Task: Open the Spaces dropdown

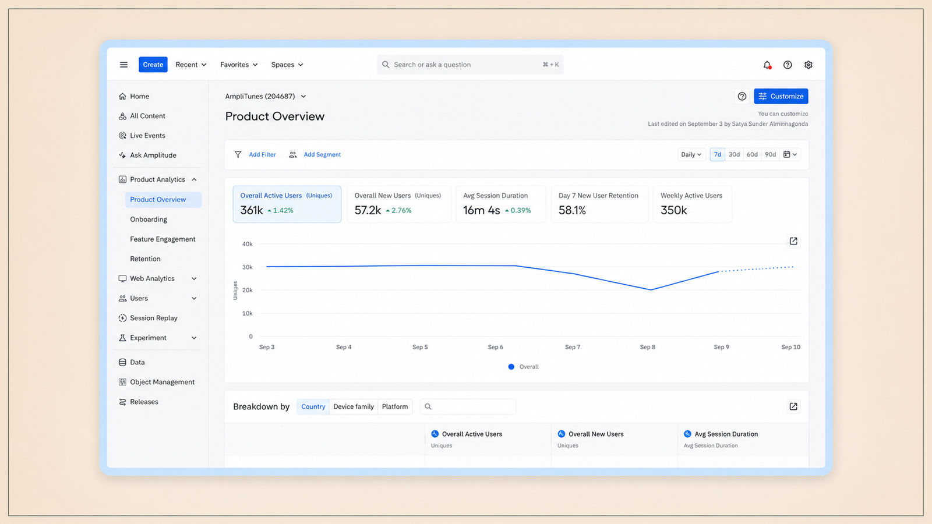Action: tap(287, 65)
